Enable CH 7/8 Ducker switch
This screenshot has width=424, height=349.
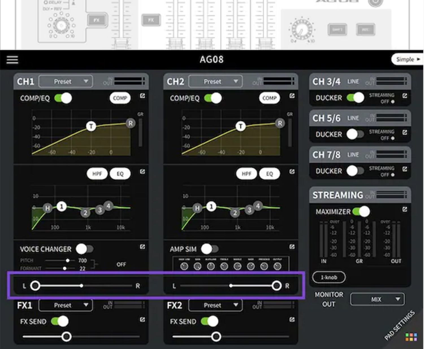coord(355,171)
